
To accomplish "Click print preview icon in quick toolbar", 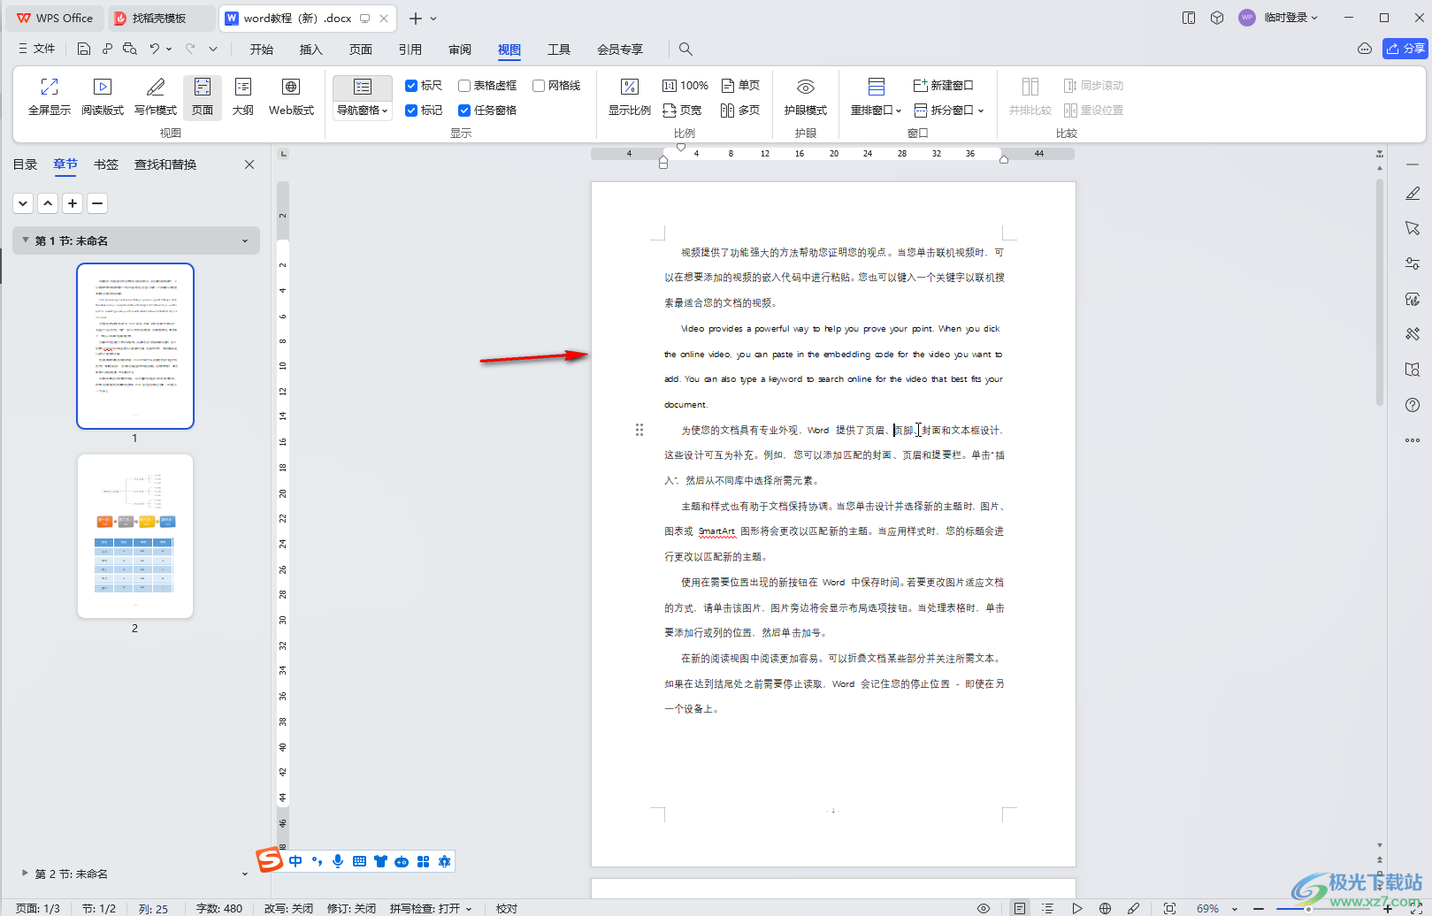I will [130, 49].
